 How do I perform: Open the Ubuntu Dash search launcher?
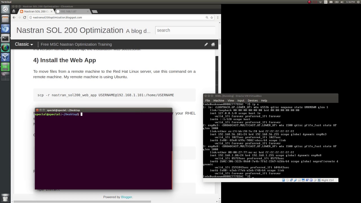tap(5, 9)
